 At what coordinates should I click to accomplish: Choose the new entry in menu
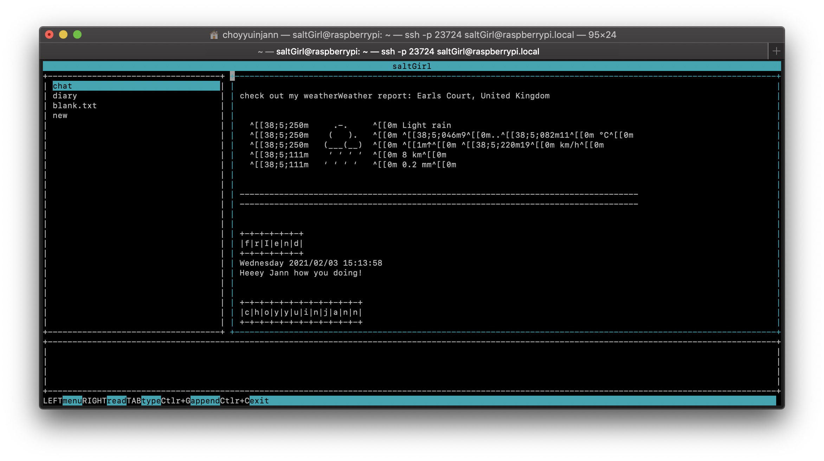pos(60,116)
